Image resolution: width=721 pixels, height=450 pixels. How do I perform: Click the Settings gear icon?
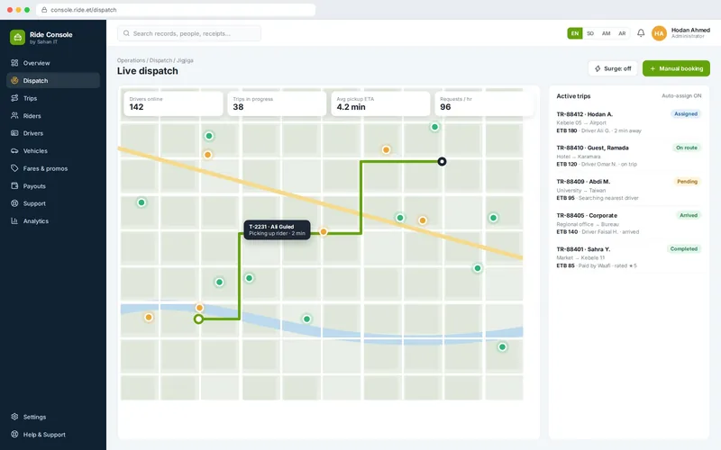[14, 417]
